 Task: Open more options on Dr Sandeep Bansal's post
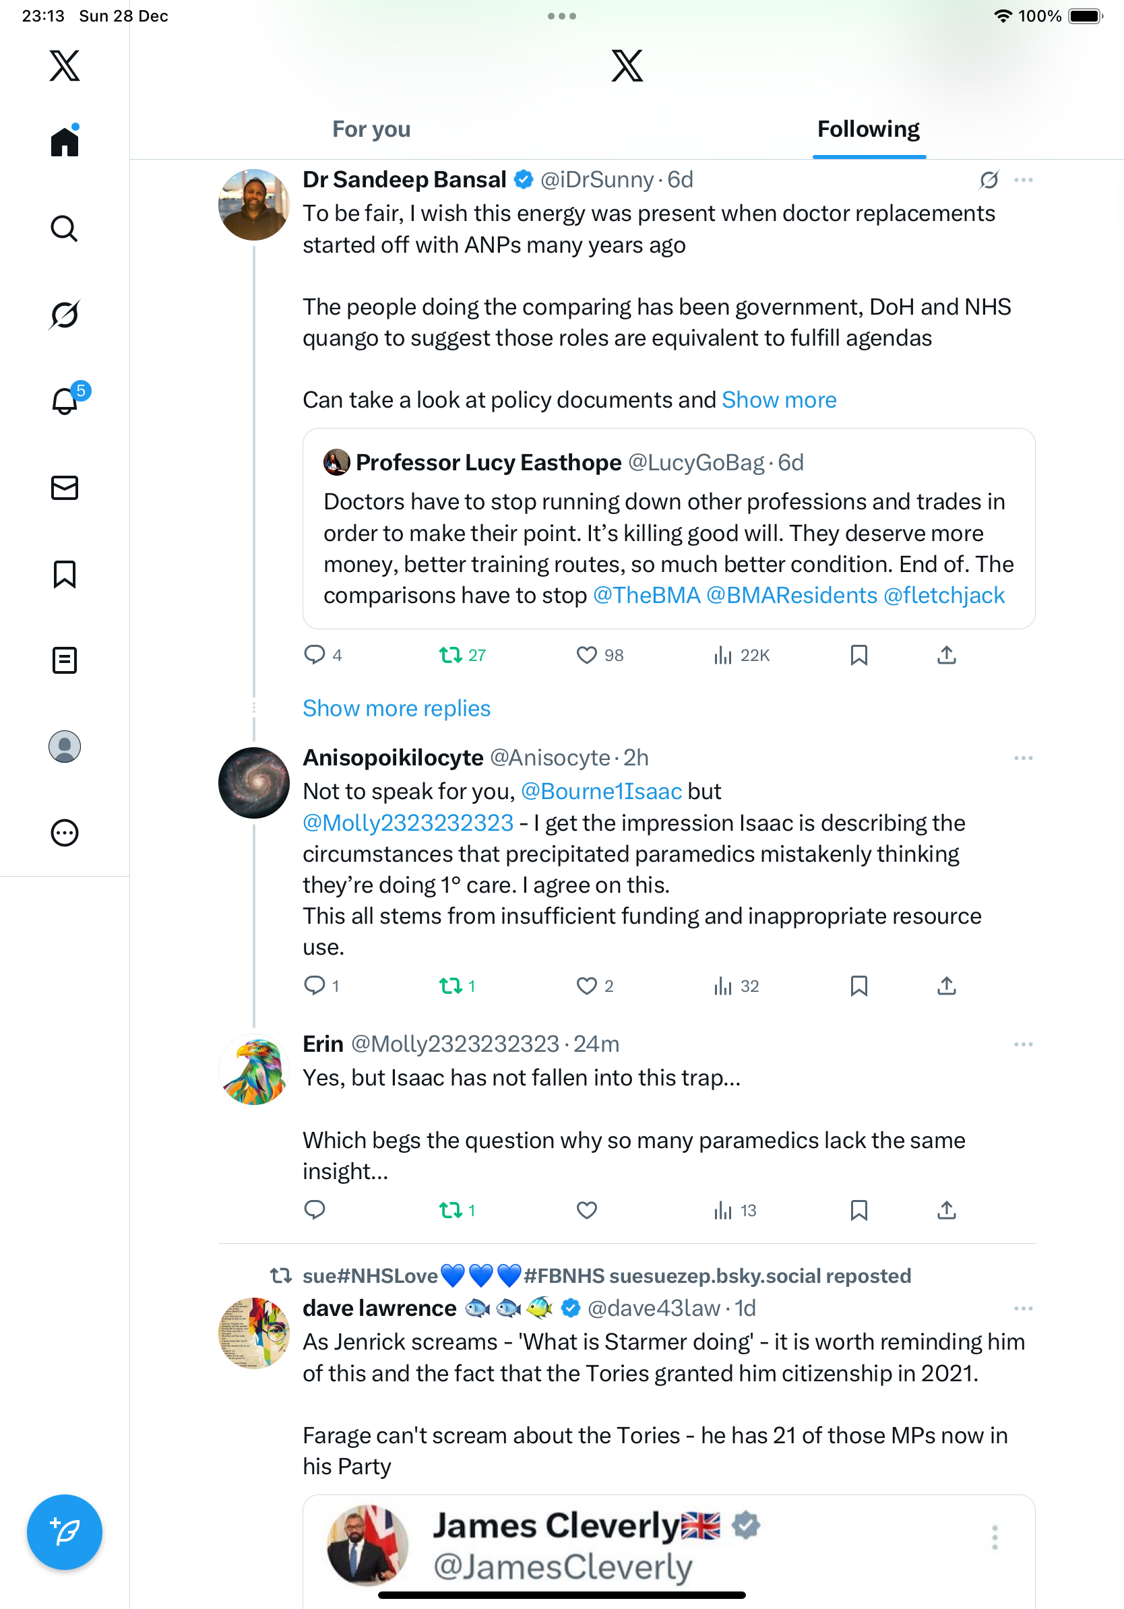(1023, 180)
